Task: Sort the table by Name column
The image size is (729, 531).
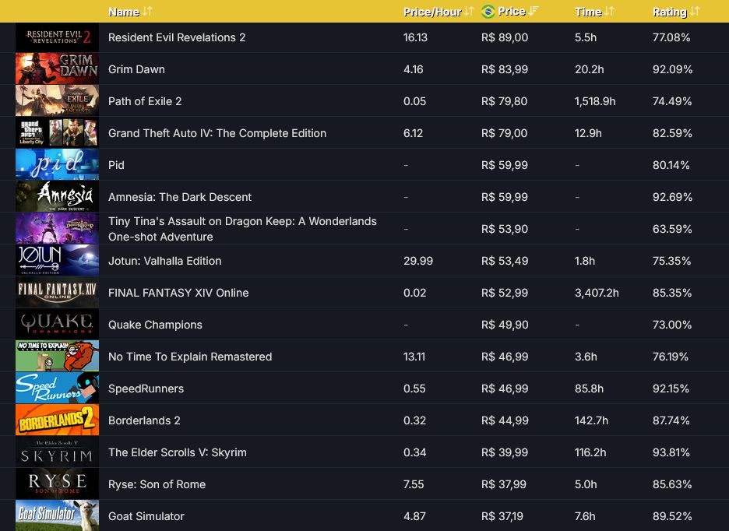Action: (130, 12)
